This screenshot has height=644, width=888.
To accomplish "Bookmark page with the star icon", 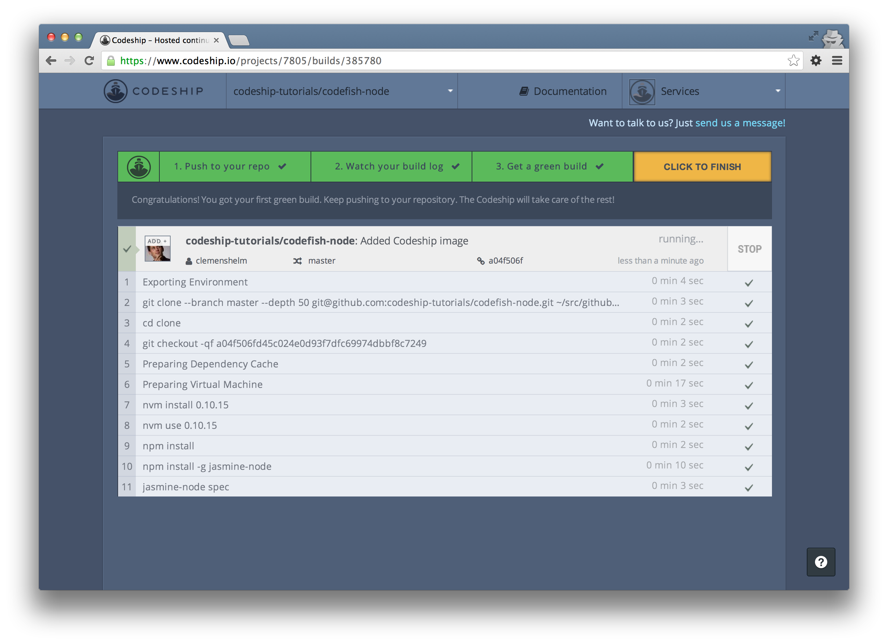I will (793, 60).
